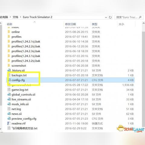Click the profiles(1.24.2.2s).bak folder icon
This screenshot has width=145, height=145.
9,46
